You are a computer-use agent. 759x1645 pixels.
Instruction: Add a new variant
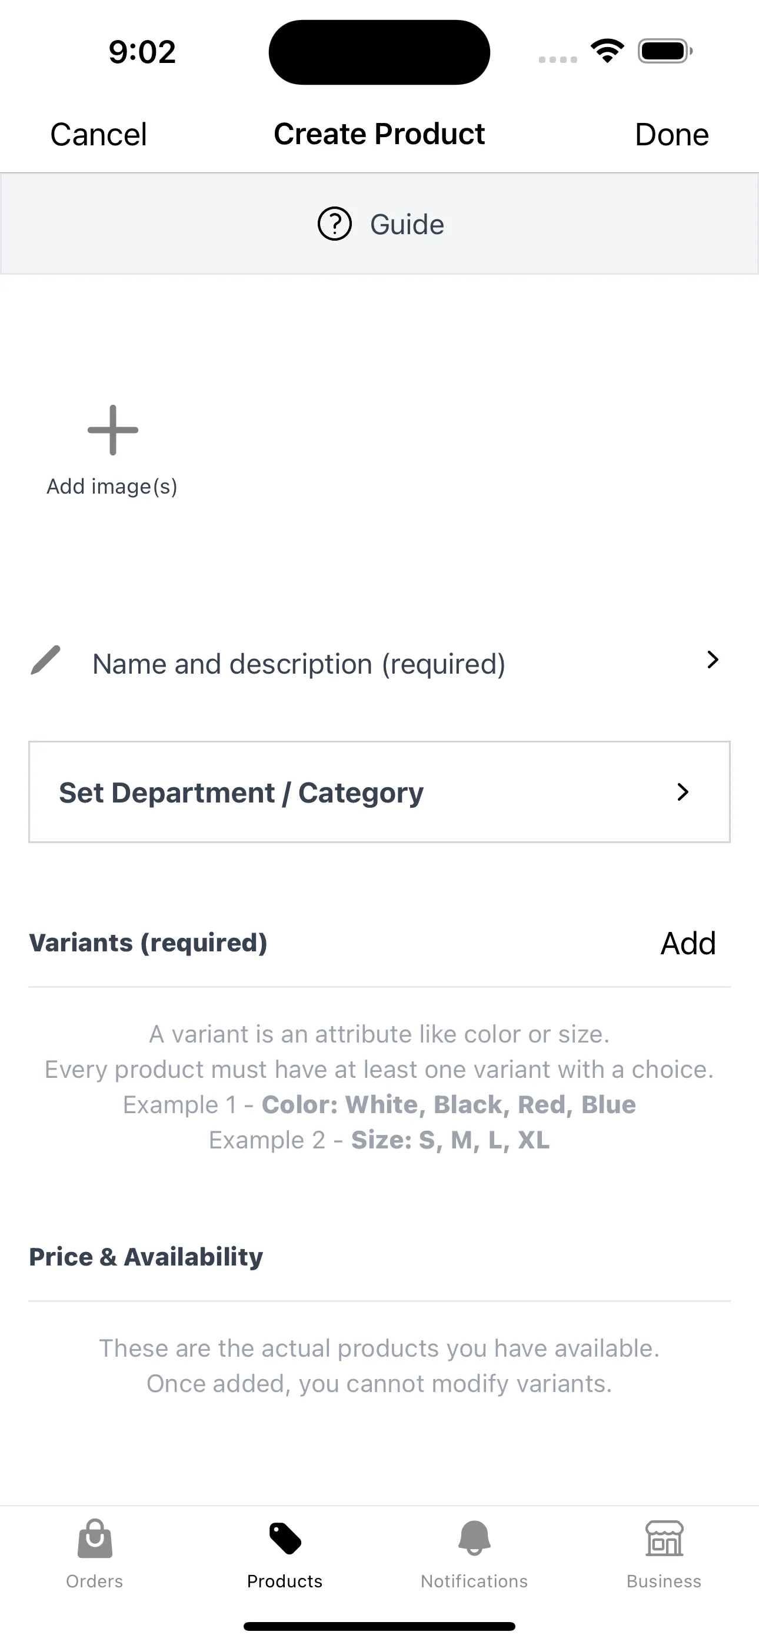click(x=687, y=943)
